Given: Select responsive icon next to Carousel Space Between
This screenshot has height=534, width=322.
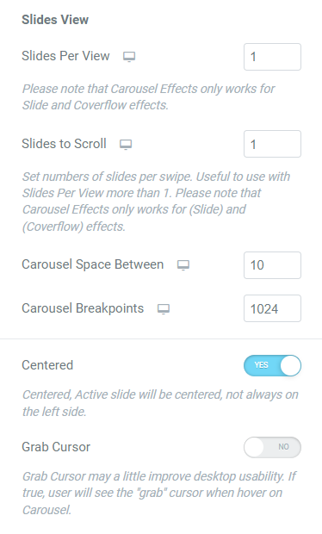Looking at the screenshot, I should pyautogui.click(x=183, y=265).
